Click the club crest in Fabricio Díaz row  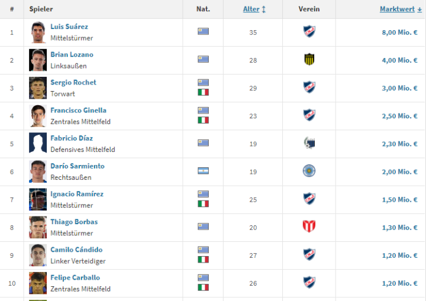[x=309, y=143]
